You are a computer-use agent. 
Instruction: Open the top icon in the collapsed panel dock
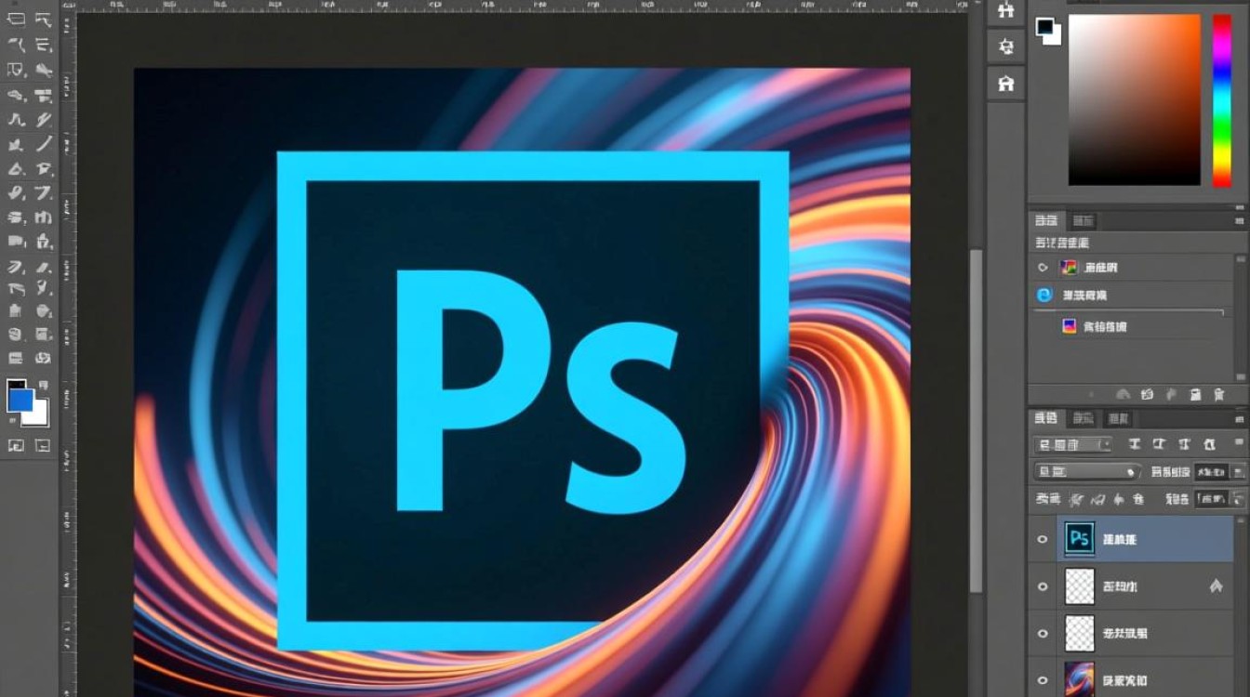(1005, 10)
